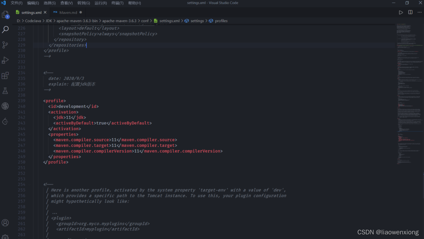Click the snapshotPolicy always line
Screen dimensions: 424x239
108,34
